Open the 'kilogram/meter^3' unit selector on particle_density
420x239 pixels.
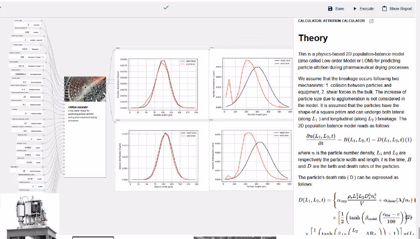click(36, 57)
